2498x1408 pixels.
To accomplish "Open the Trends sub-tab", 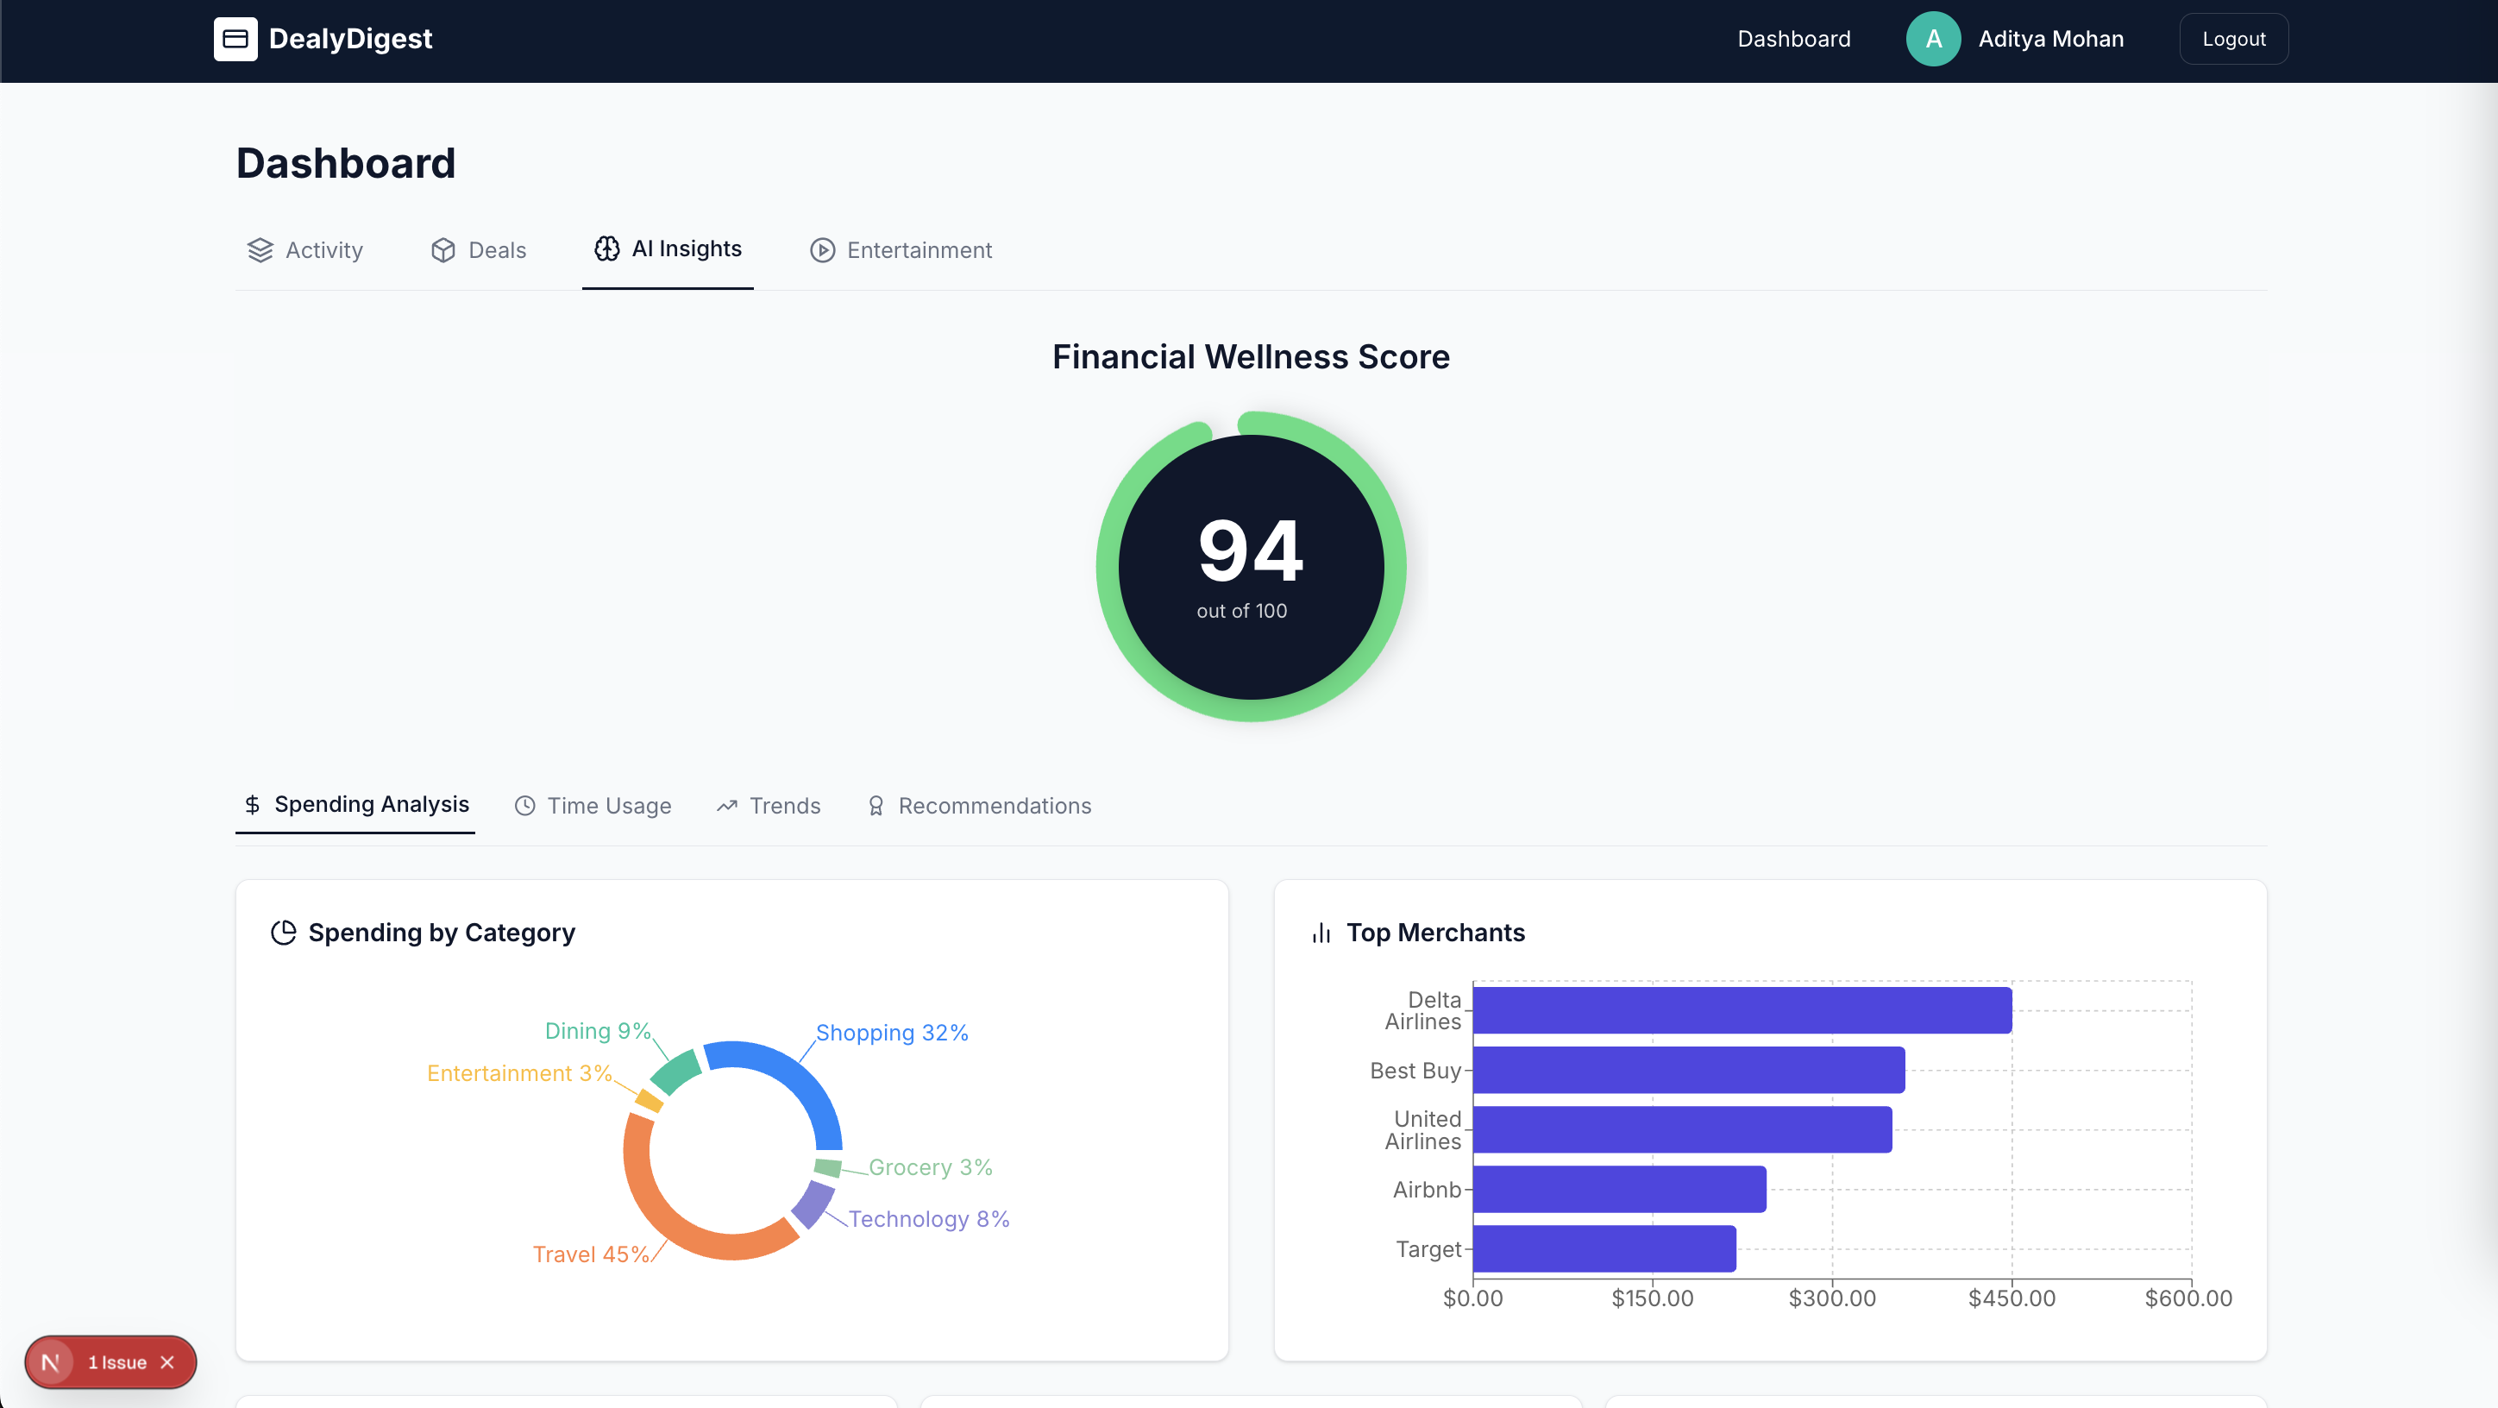I will [x=768, y=806].
